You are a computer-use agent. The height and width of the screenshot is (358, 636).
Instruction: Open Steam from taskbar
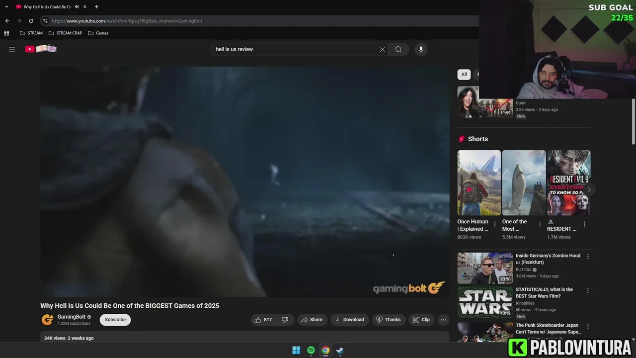click(x=340, y=350)
